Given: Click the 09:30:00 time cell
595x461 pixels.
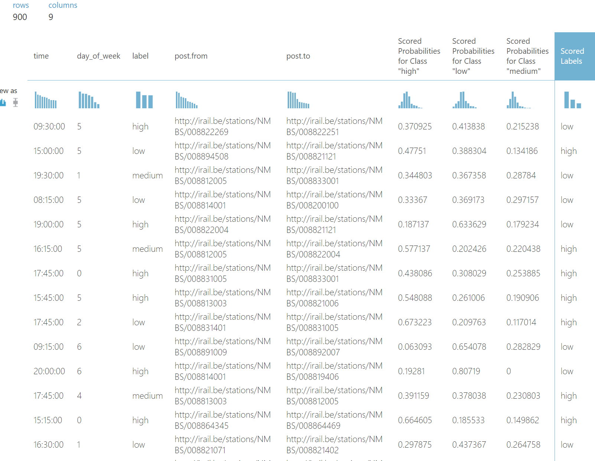Looking at the screenshot, I should coord(49,126).
